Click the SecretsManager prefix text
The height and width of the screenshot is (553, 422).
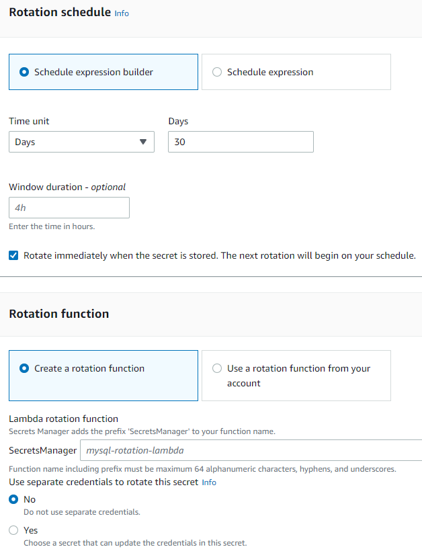click(x=42, y=450)
